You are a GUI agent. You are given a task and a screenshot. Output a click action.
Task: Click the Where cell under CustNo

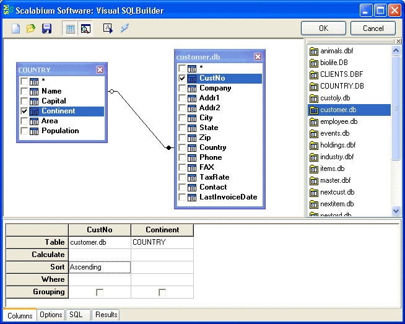coord(100,279)
